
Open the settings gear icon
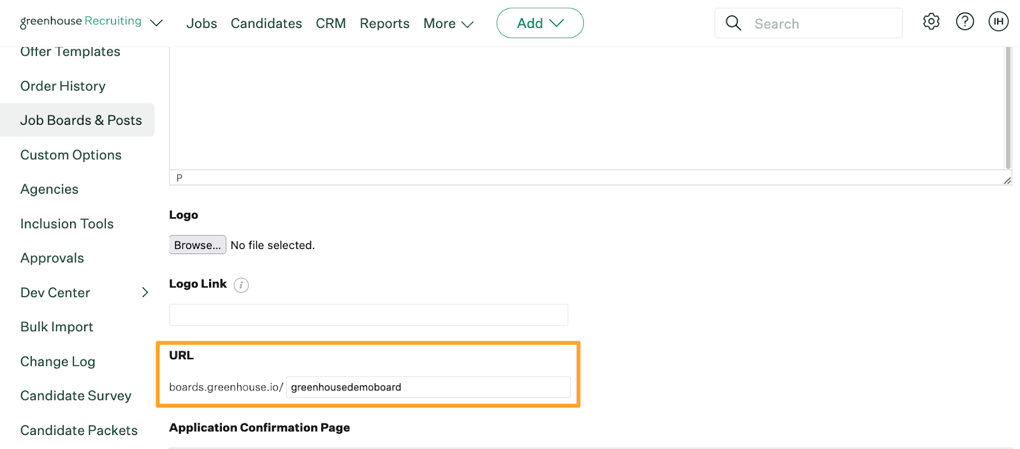(x=931, y=22)
